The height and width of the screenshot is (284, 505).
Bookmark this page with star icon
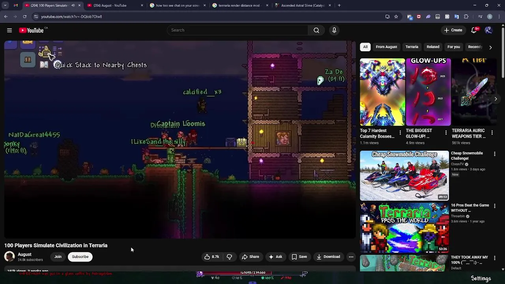396,17
